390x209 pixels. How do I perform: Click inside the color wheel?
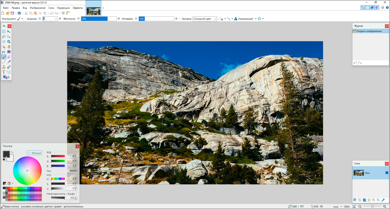(27, 170)
